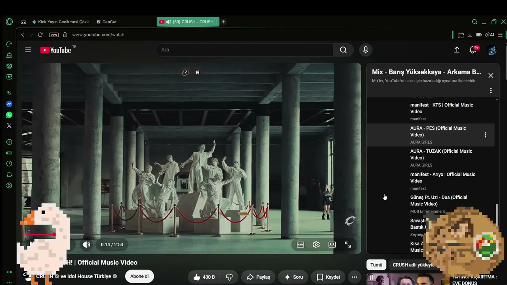This screenshot has width=507, height=285.
Task: Toggle the VPN badge in address bar
Action: tap(54, 35)
